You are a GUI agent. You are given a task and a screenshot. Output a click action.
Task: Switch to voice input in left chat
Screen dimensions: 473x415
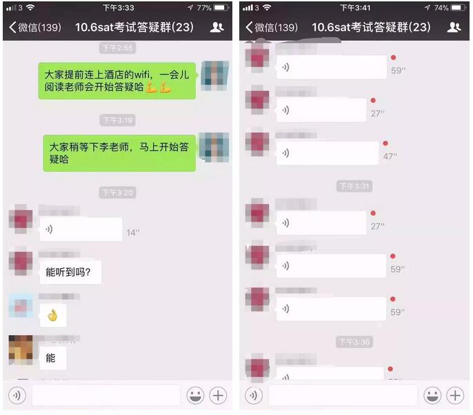pyautogui.click(x=17, y=395)
